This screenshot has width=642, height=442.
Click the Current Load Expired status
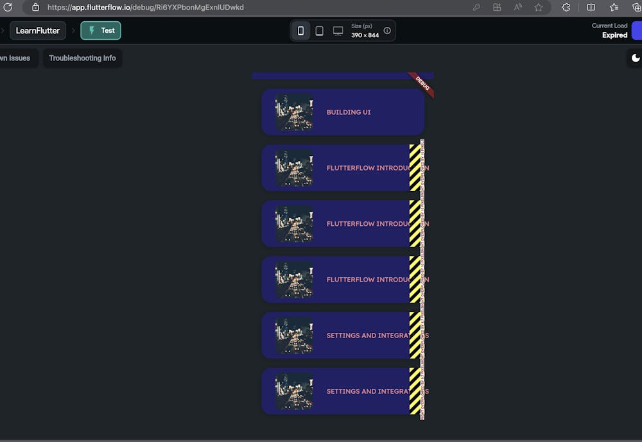tap(609, 31)
